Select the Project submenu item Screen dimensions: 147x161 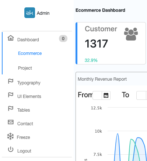tap(25, 68)
